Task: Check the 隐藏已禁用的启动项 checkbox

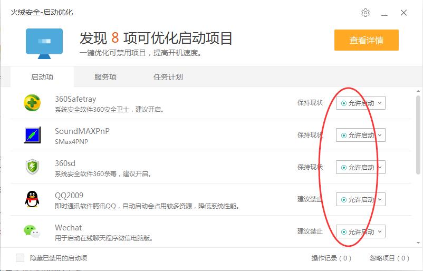Action: tap(20, 258)
